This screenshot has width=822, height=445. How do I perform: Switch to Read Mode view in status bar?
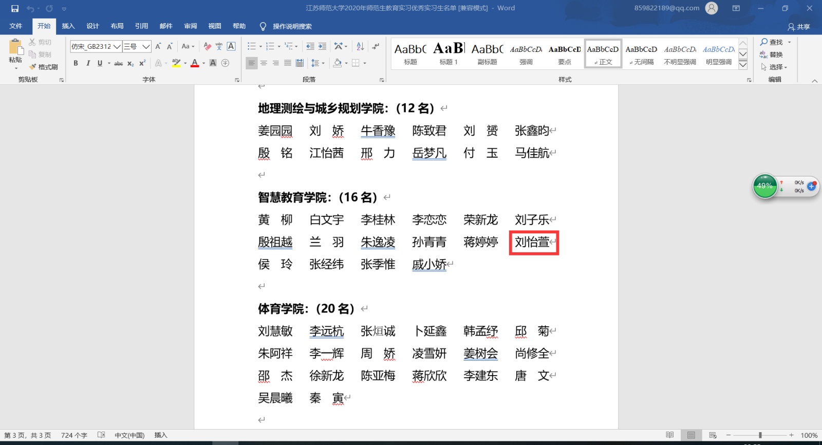pos(669,435)
